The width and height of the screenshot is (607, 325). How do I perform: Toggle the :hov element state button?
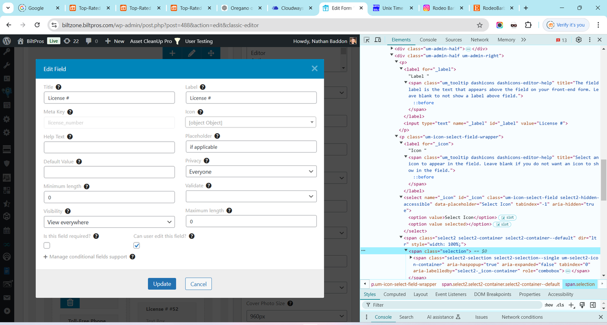click(x=549, y=305)
